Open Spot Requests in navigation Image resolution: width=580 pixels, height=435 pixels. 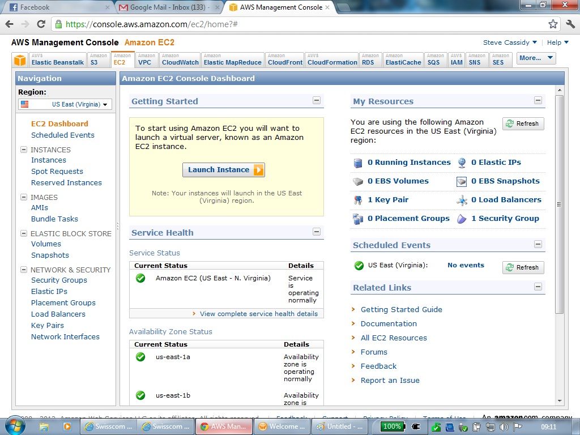57,172
